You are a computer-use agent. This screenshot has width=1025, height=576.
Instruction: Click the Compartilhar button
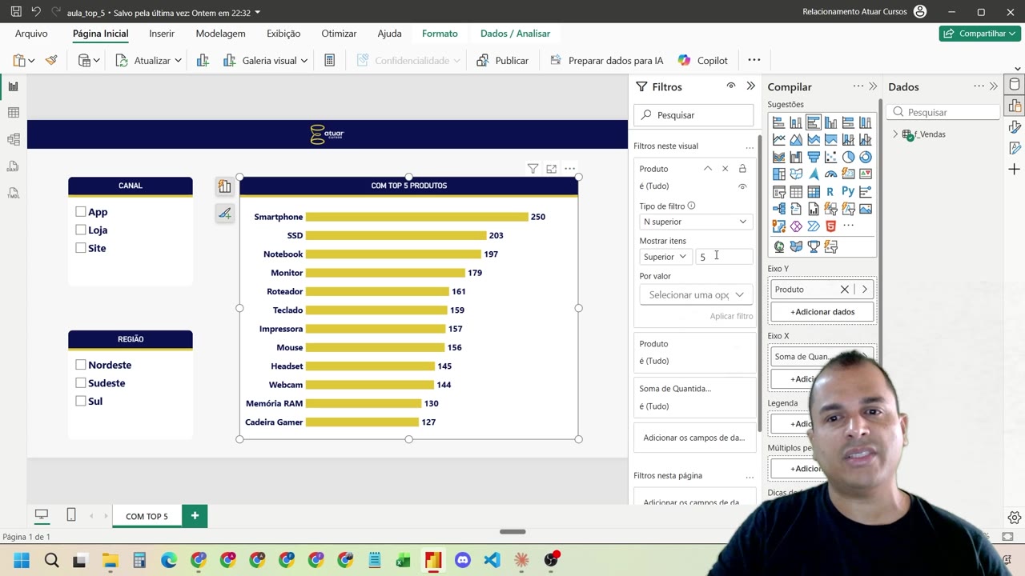pos(979,34)
